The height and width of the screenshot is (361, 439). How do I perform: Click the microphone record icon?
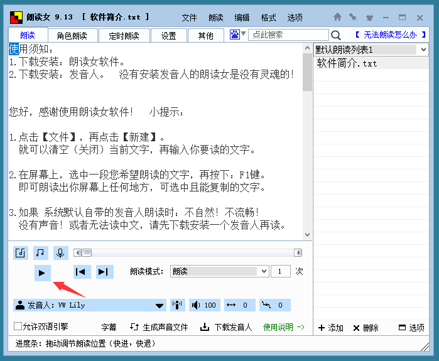click(x=60, y=253)
